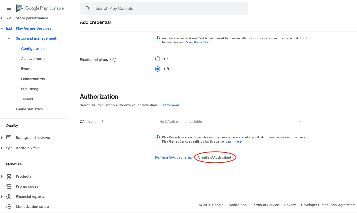Click the Play Games Services gamepad icon
The width and height of the screenshot is (357, 213).
(x=9, y=28)
